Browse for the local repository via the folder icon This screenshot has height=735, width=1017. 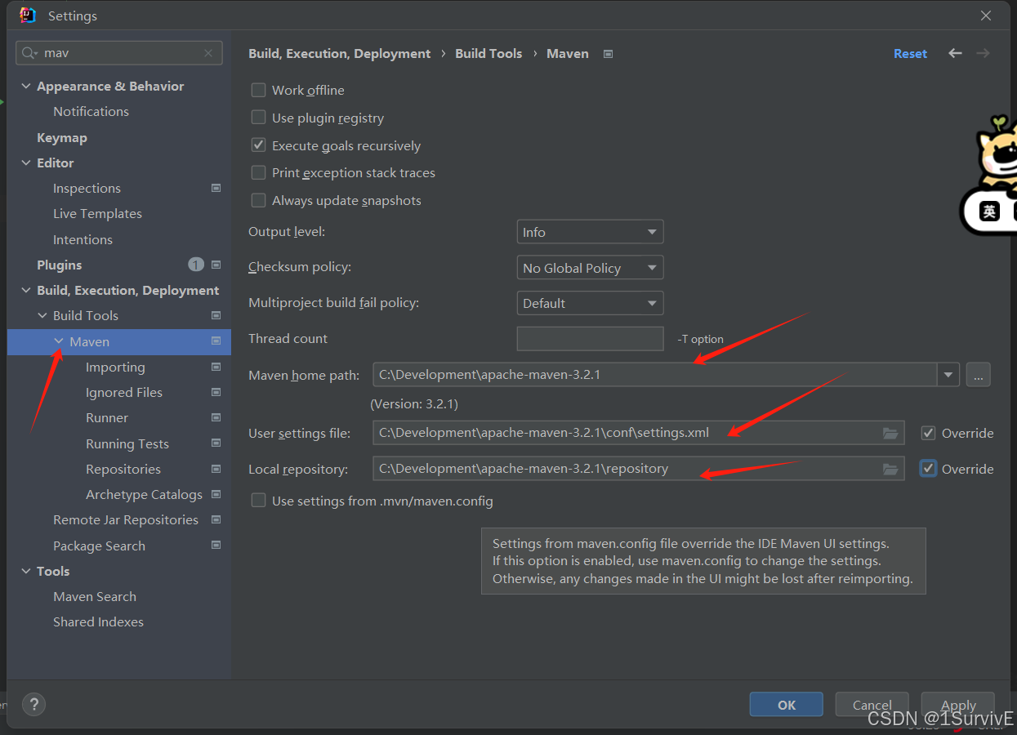click(x=890, y=469)
